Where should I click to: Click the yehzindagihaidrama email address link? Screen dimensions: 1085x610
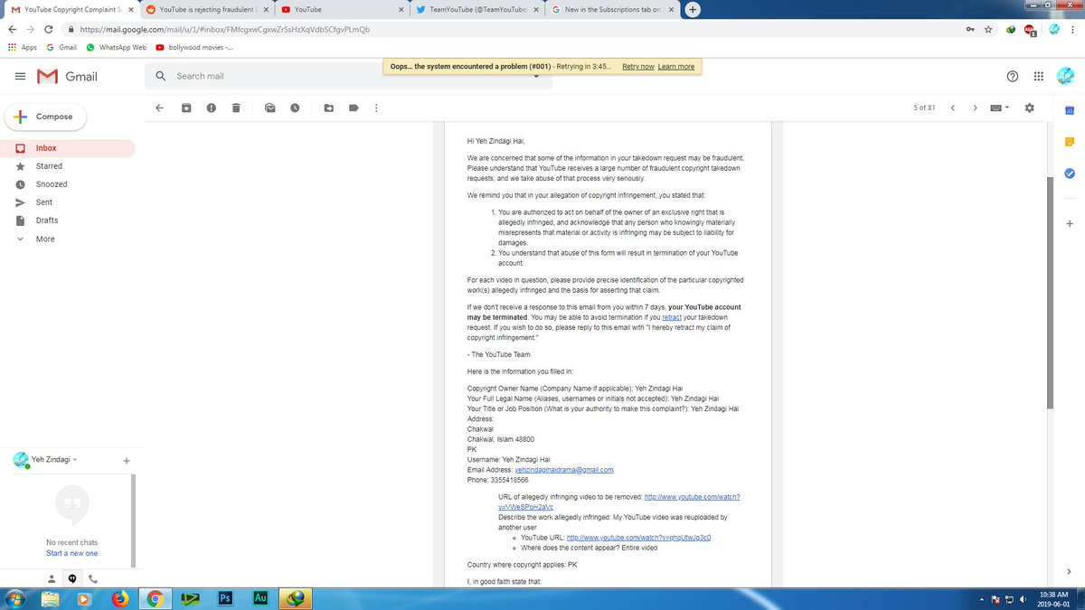(564, 470)
